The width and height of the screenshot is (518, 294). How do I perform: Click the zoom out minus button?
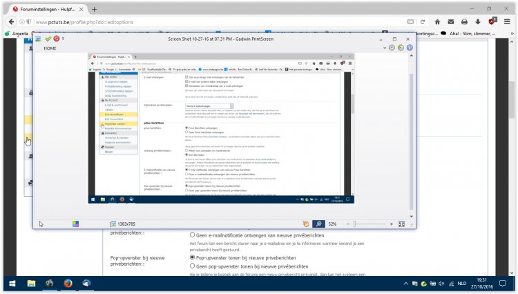tap(347, 224)
